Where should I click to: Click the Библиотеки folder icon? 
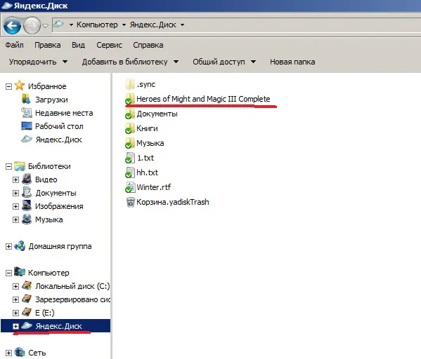click(x=20, y=166)
